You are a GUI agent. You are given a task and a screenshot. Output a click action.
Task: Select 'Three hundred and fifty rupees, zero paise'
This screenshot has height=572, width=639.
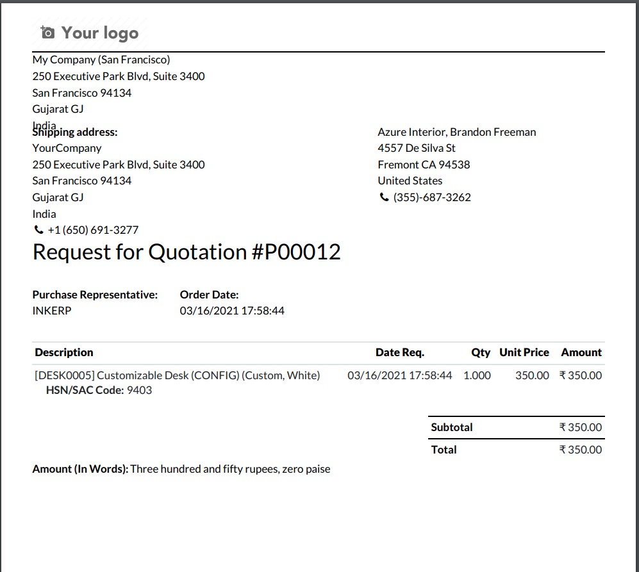pos(230,470)
